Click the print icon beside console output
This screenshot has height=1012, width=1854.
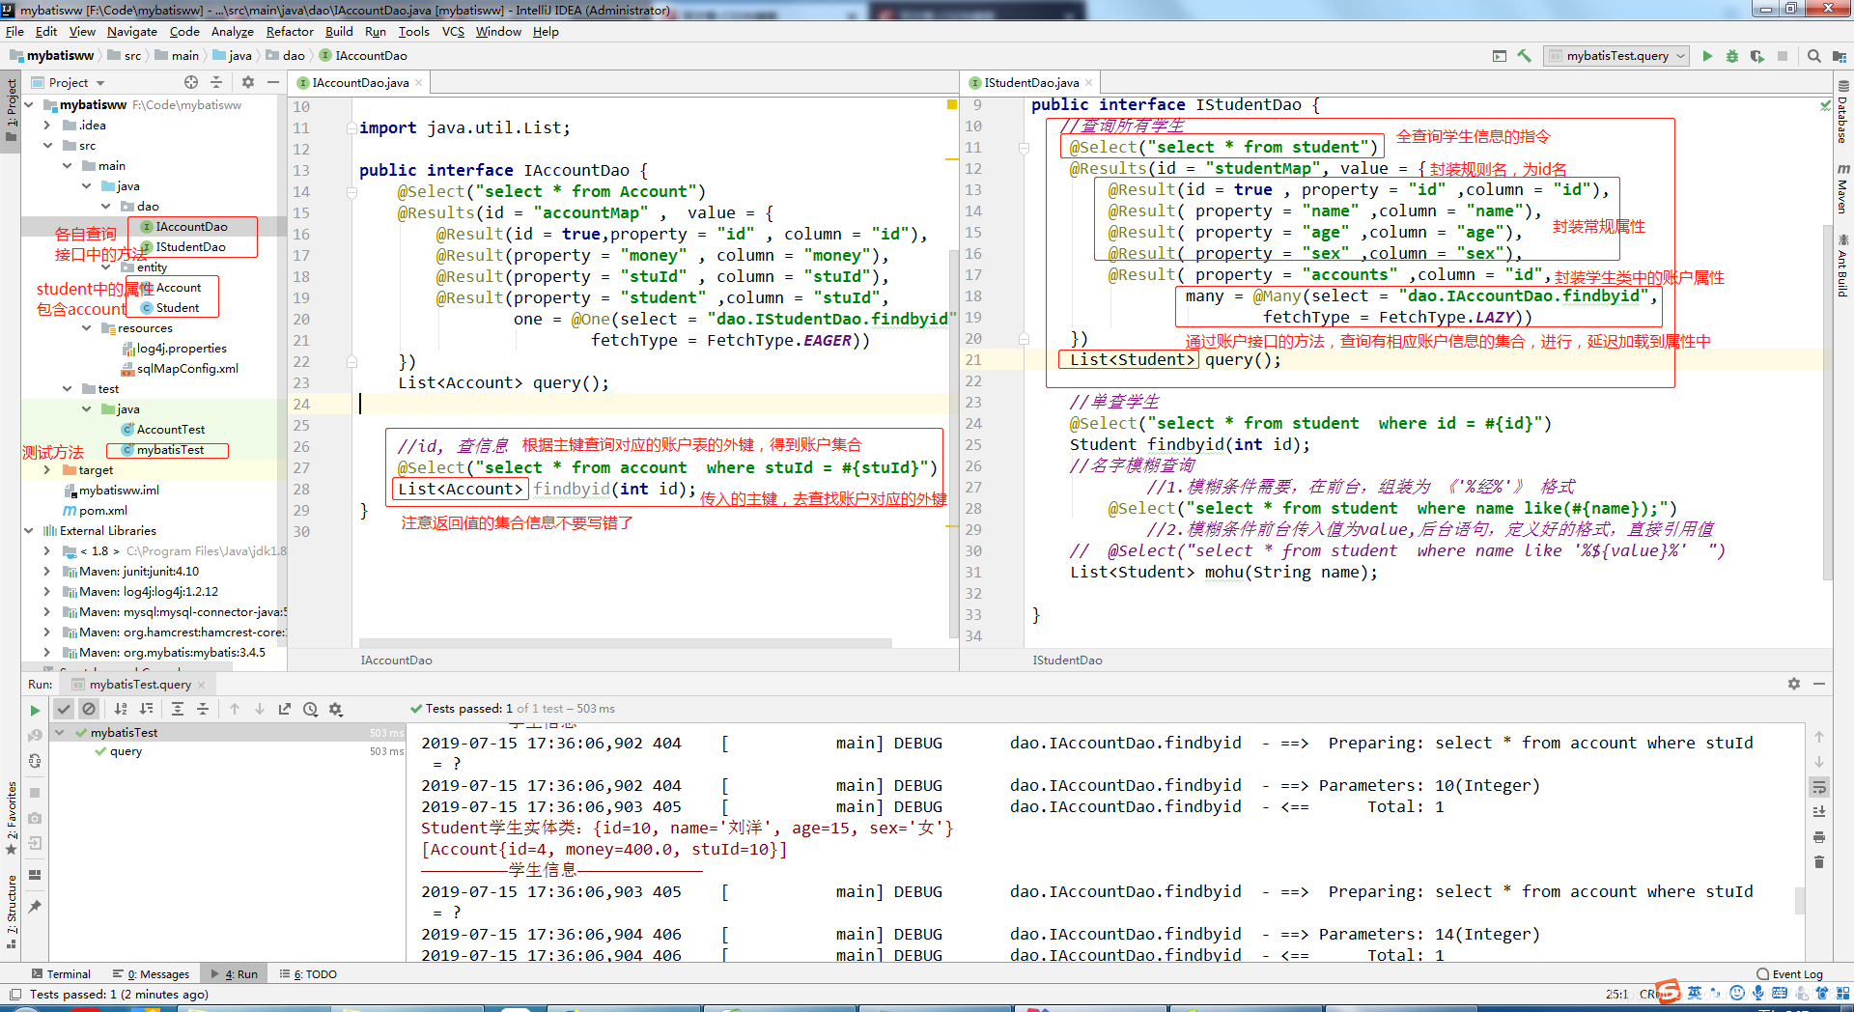pos(1819,836)
